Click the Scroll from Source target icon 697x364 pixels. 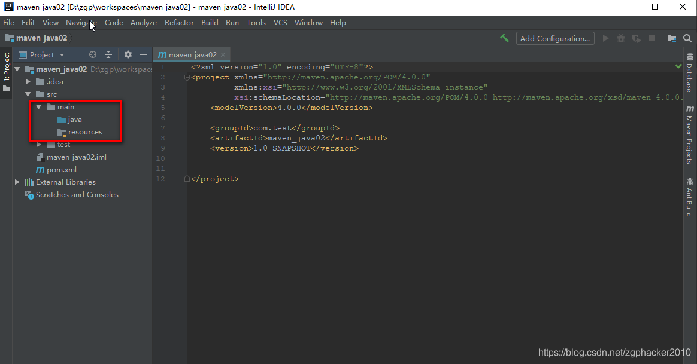[x=92, y=54]
